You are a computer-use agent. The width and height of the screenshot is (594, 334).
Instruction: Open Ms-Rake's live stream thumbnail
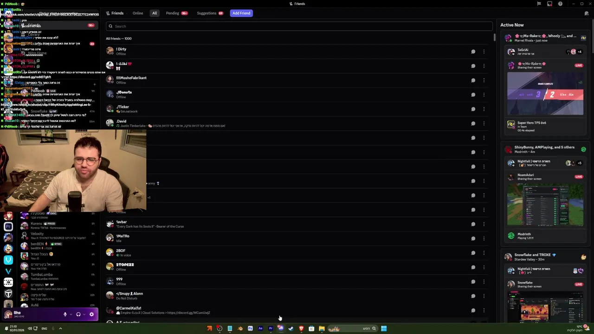point(545,94)
